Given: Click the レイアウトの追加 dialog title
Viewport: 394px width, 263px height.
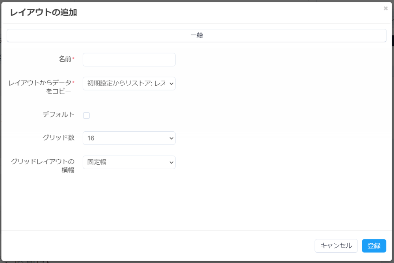Looking at the screenshot, I should click(x=43, y=13).
